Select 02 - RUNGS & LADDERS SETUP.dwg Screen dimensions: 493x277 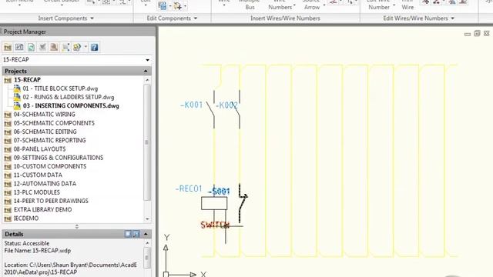[x=69, y=97]
